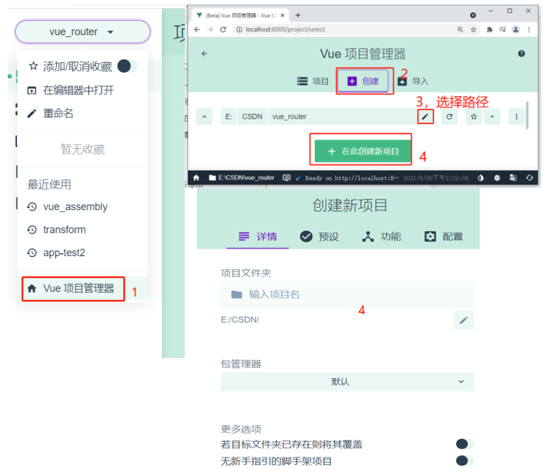Click the back arrow in Vue 项目管理器 header
Screen dimensions: 549x470
[x=204, y=54]
